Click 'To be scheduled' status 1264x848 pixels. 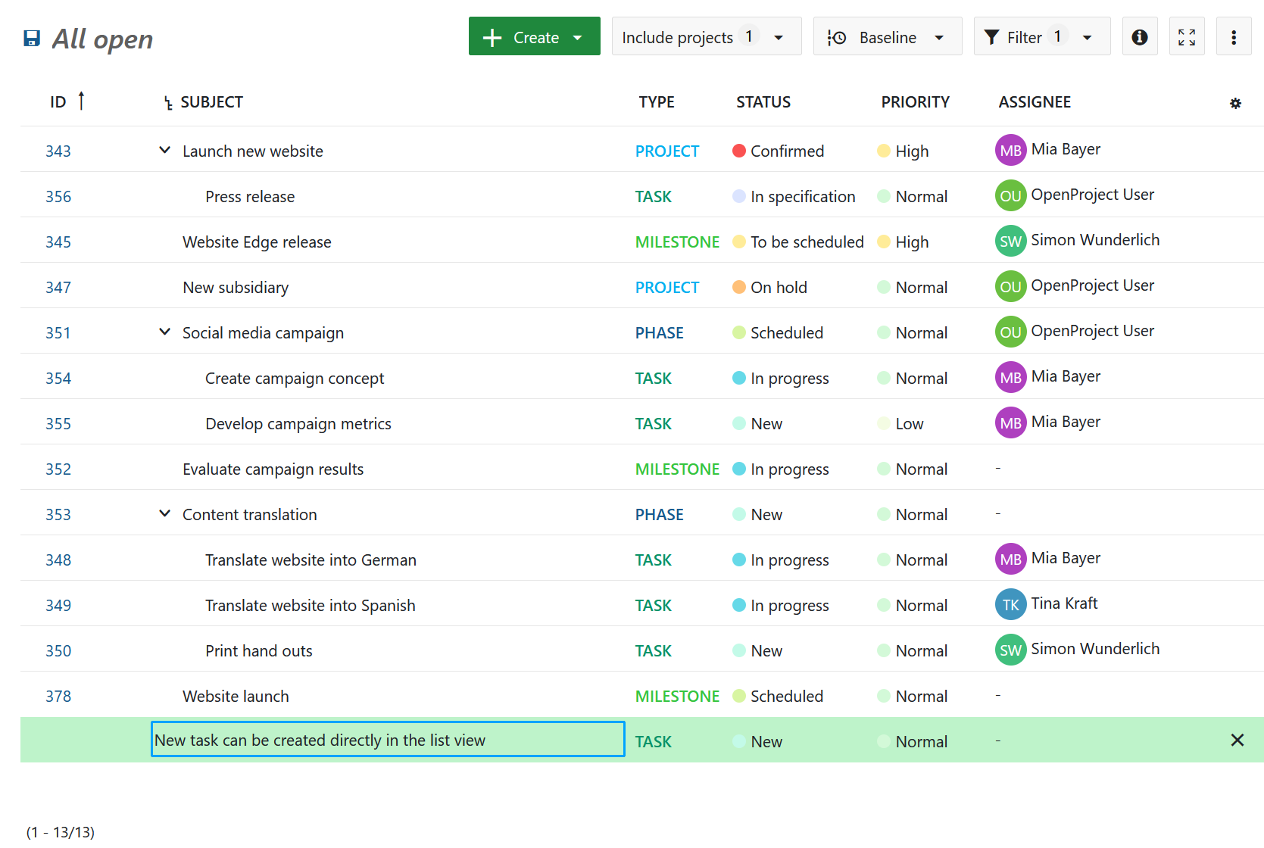[798, 242]
